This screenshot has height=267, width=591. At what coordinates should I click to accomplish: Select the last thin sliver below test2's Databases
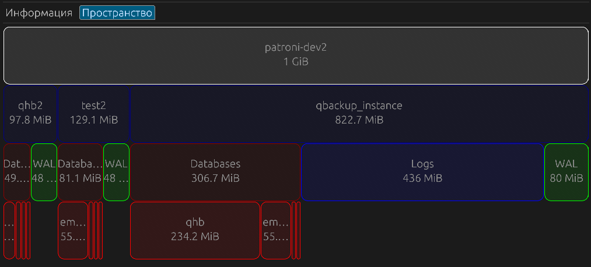(100, 230)
